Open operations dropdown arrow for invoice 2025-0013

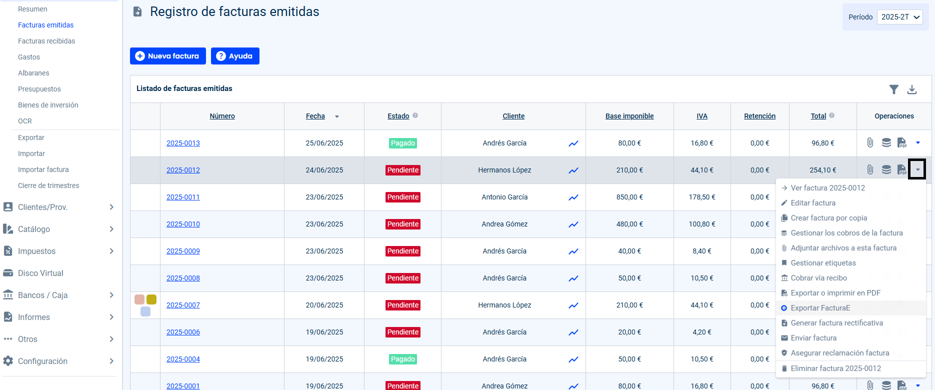[x=917, y=143]
